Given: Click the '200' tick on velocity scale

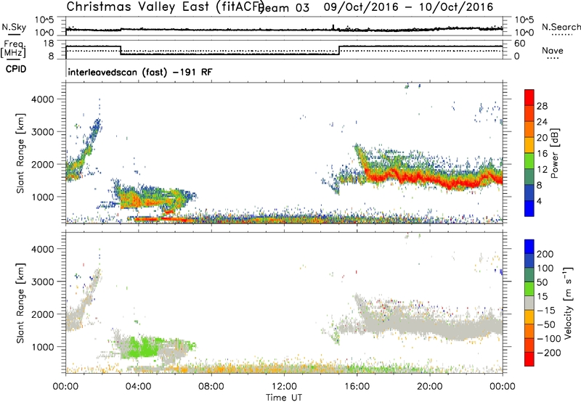Looking at the screenshot, I should coord(545,254).
